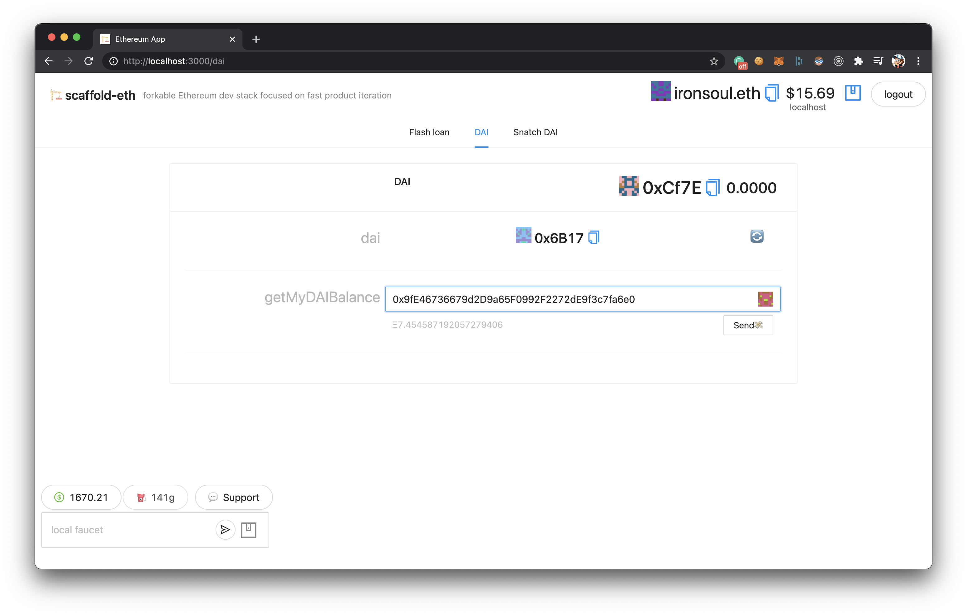Select the DAI tab
The width and height of the screenshot is (967, 615).
click(x=481, y=132)
